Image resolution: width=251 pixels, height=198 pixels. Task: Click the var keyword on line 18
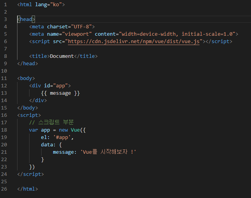[33, 130]
